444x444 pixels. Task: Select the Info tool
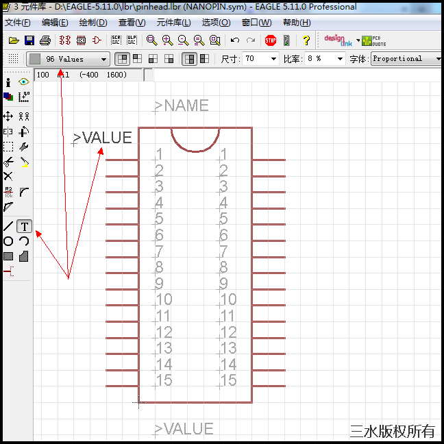(x=8, y=82)
